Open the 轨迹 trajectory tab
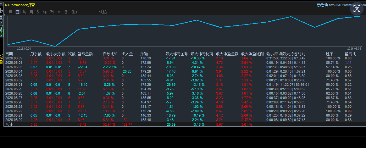Viewport: 366px width, 148px height. click(x=103, y=12)
